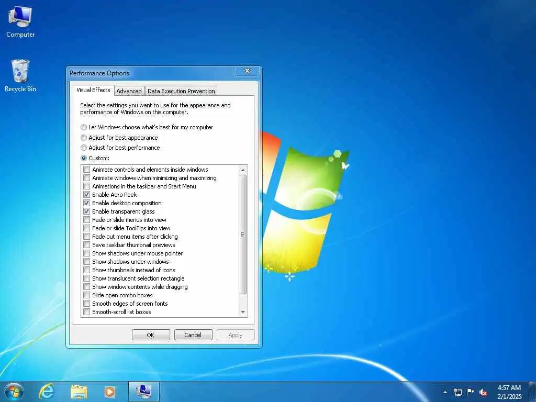Screen dimensions: 536x402
Task: Click the Performance Options title bar
Action: click(150, 73)
